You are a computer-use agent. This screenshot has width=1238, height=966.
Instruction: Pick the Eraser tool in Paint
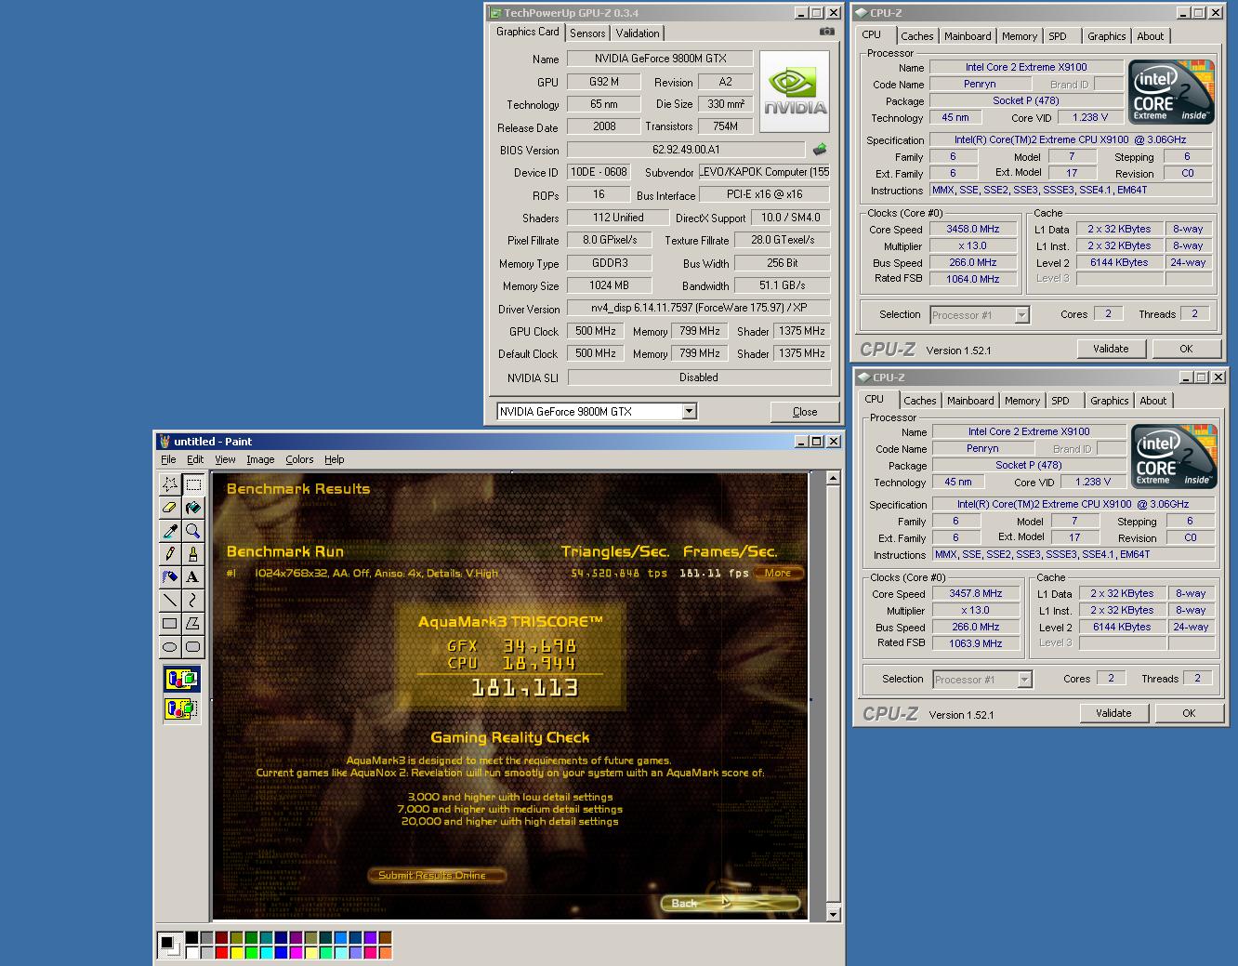point(169,507)
